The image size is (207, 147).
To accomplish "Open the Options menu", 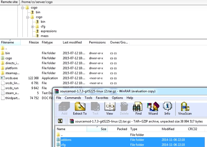I will 117,98.
